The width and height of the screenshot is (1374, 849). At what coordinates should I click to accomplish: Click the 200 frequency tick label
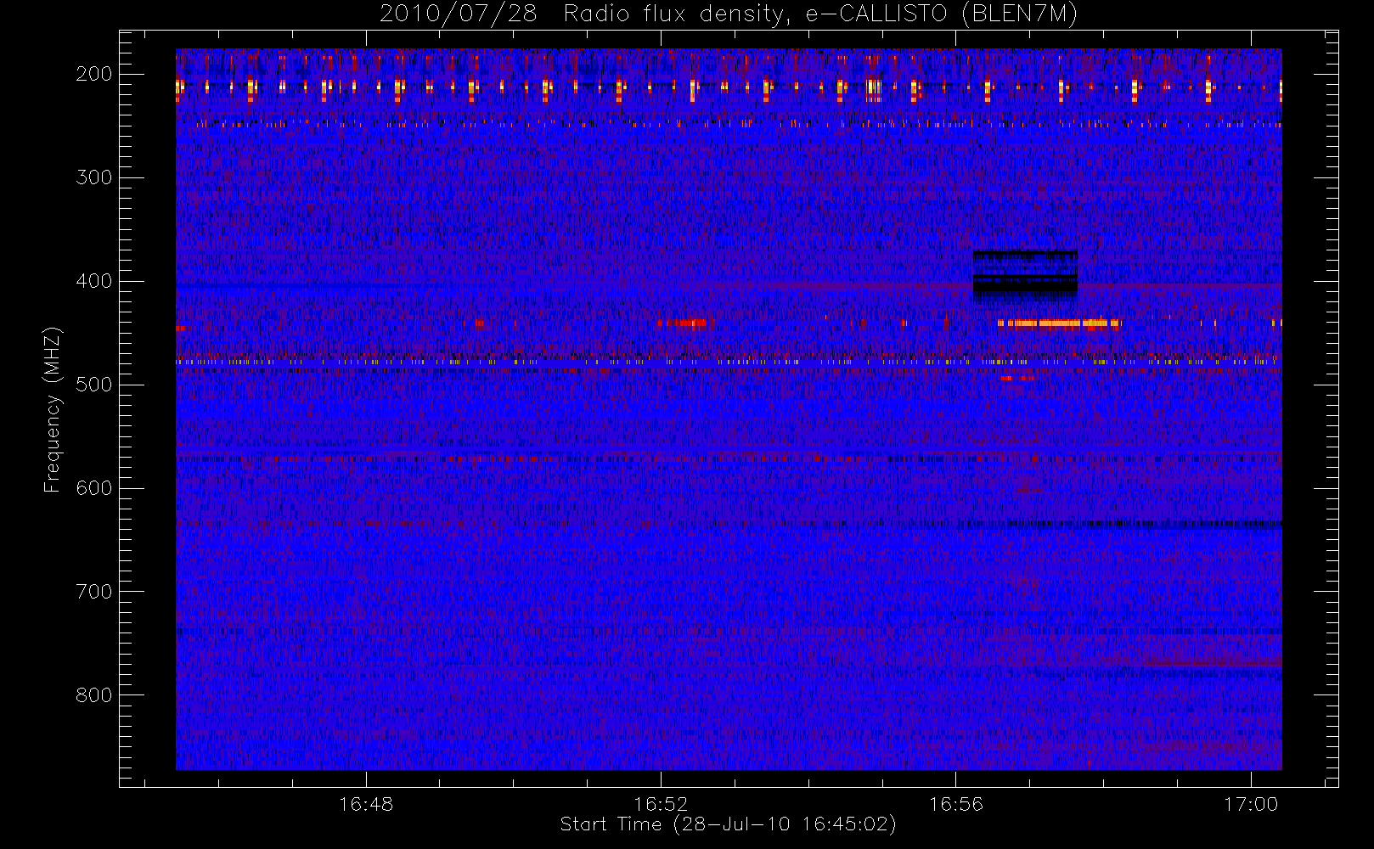[93, 74]
